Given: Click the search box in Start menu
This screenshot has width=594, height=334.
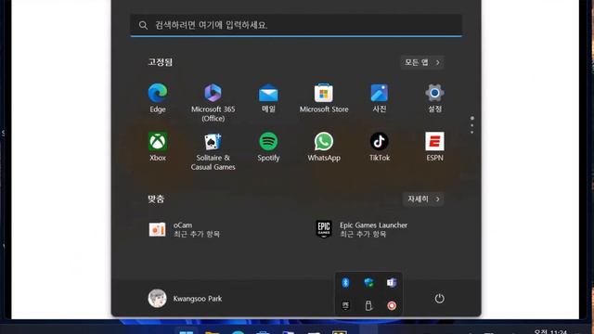Looking at the screenshot, I should (x=296, y=25).
